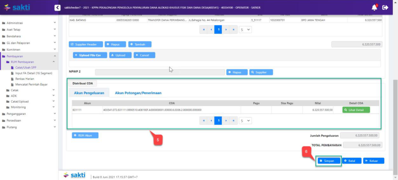Image resolution: width=398 pixels, height=180 pixels.
Task: Open rows-per-page dropdown in COA table
Action: click(246, 121)
